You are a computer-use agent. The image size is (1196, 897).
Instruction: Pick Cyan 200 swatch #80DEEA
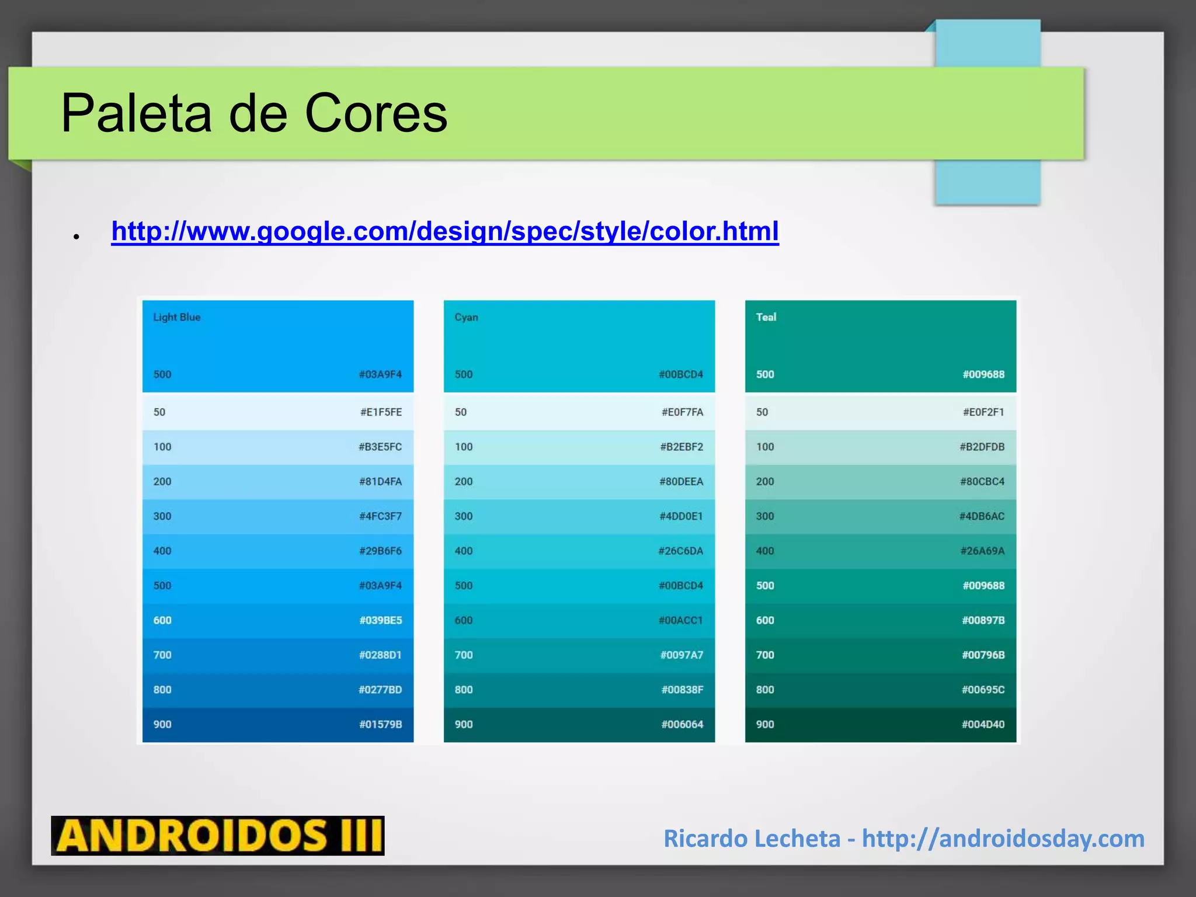point(579,482)
